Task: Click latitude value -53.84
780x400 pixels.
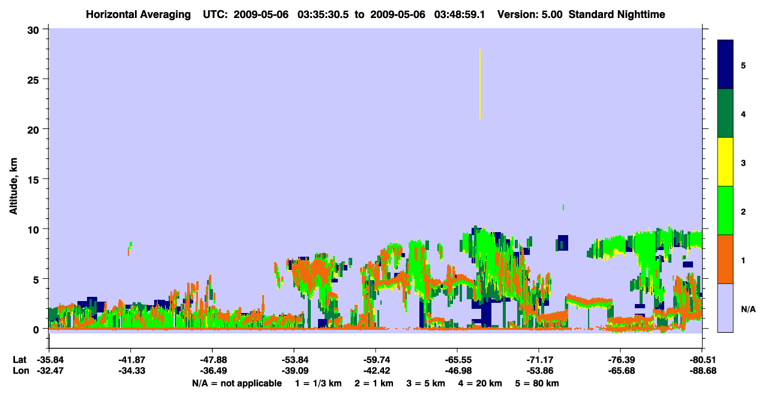Action: 294,360
